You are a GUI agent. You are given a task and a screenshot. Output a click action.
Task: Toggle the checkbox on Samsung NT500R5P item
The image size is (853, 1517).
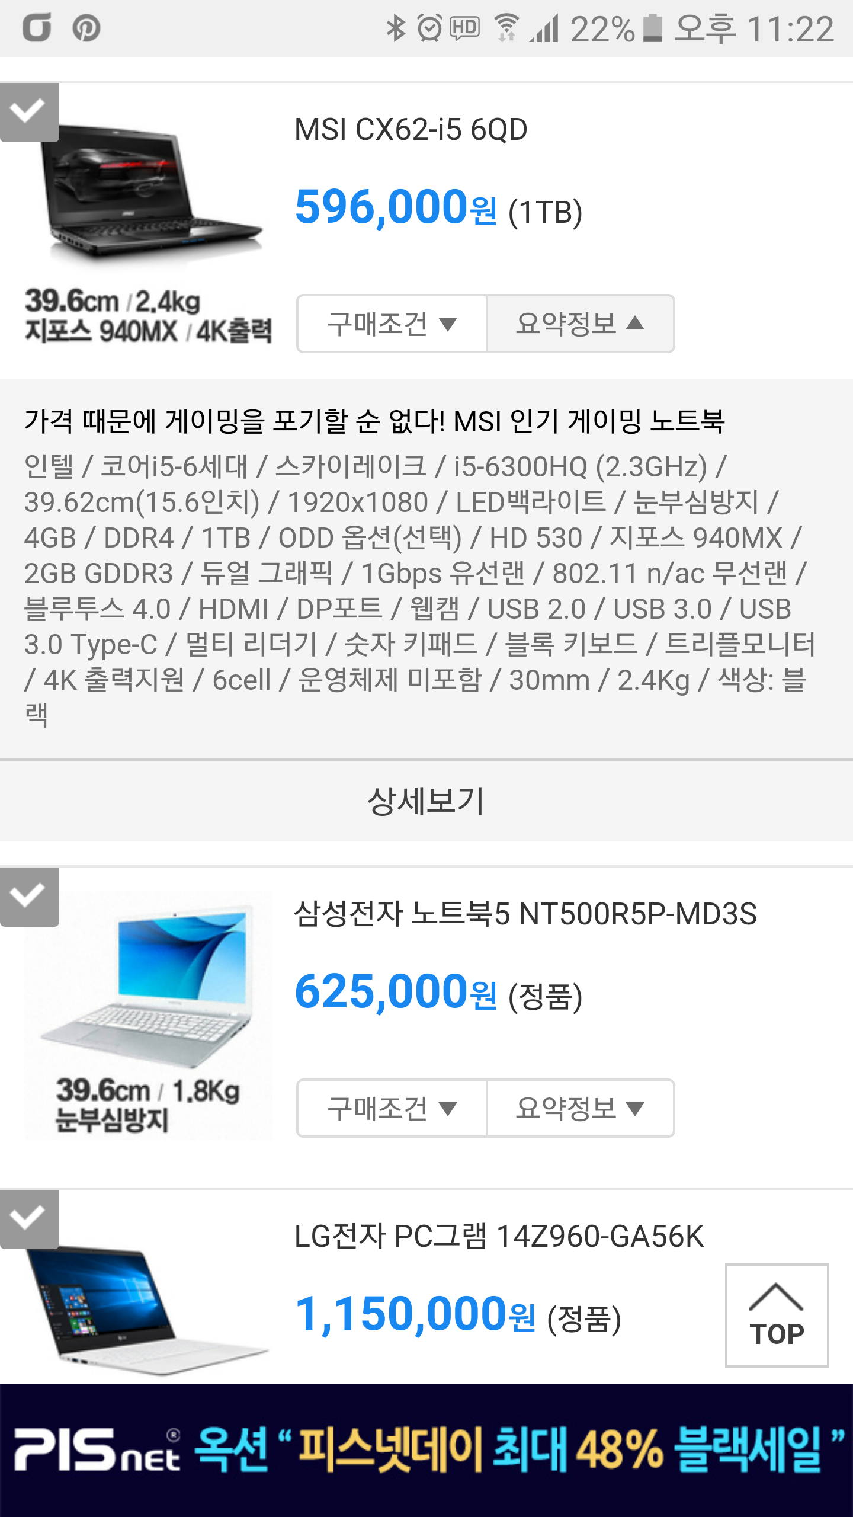point(29,897)
